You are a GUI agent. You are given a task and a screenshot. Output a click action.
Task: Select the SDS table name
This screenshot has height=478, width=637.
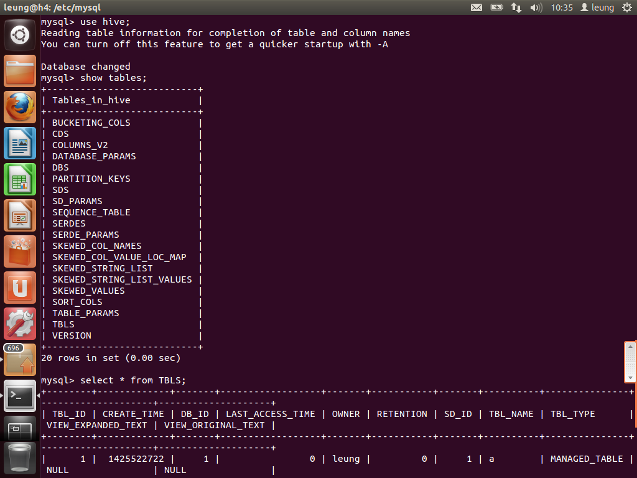[60, 190]
